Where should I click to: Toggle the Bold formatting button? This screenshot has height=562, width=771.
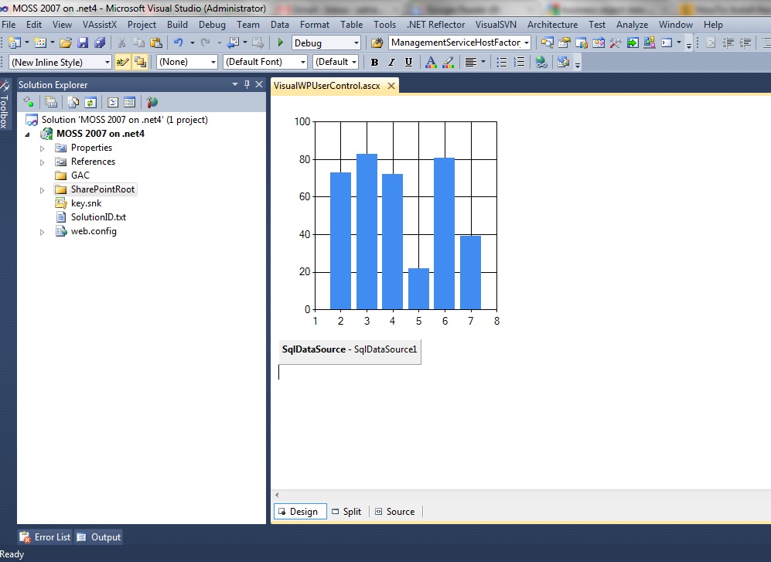tap(375, 62)
